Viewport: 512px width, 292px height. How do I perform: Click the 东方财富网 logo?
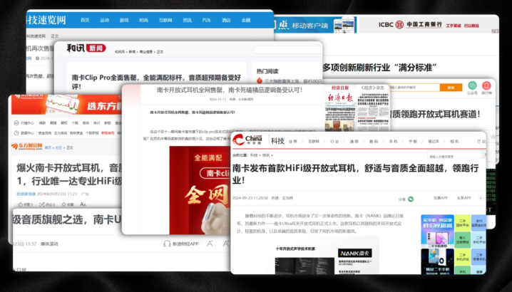pyautogui.click(x=27, y=147)
